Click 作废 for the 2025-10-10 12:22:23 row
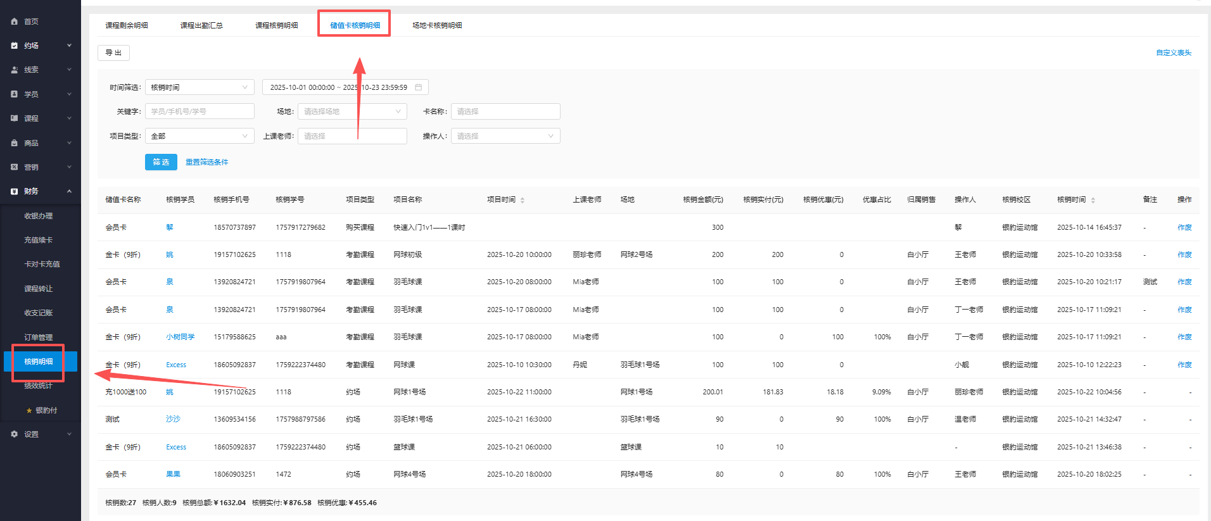The width and height of the screenshot is (1211, 521). click(1184, 365)
